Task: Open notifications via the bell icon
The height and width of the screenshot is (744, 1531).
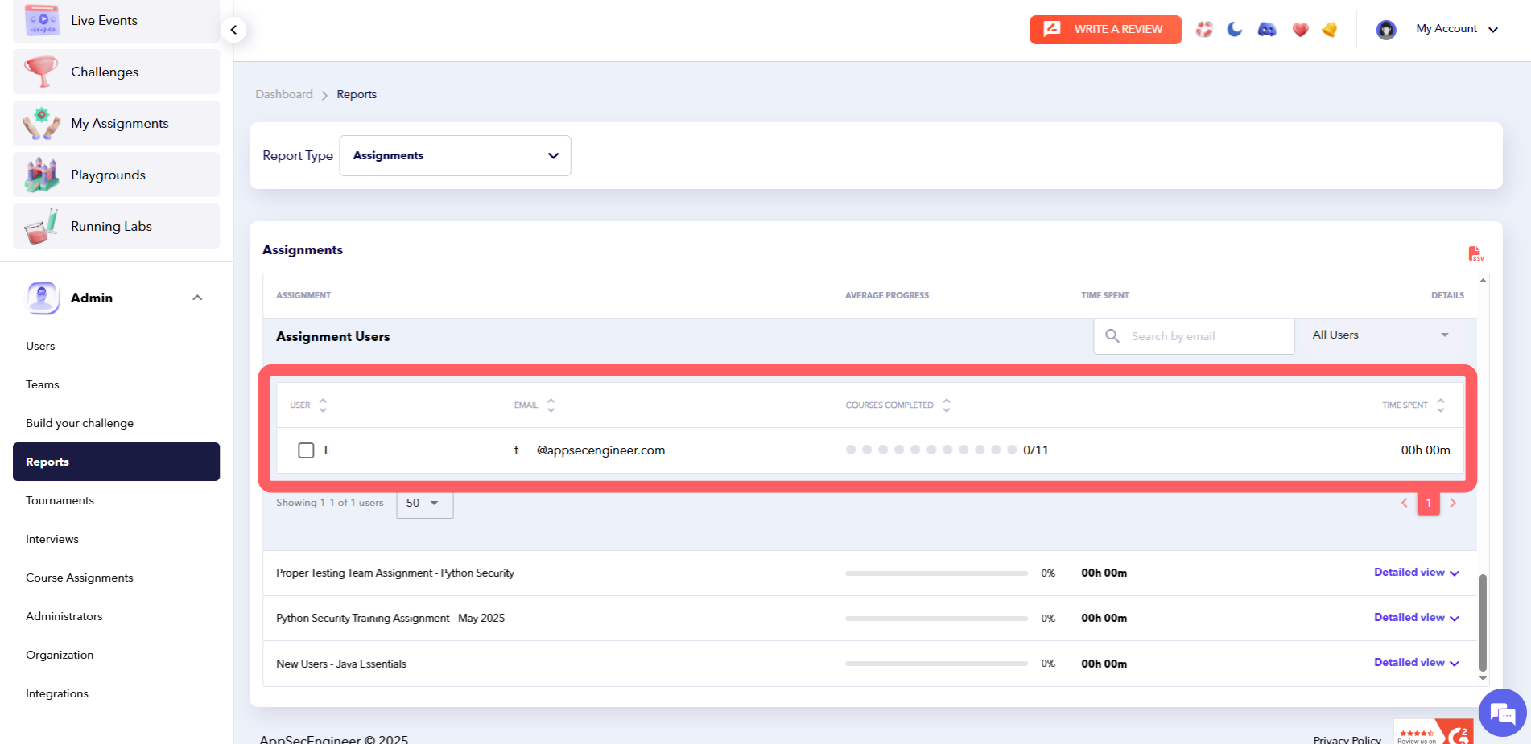Action: pos(1329,29)
